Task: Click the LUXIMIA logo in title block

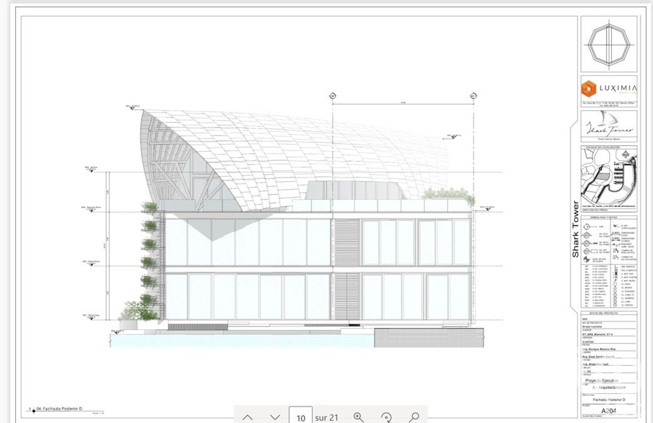Action: [609, 88]
